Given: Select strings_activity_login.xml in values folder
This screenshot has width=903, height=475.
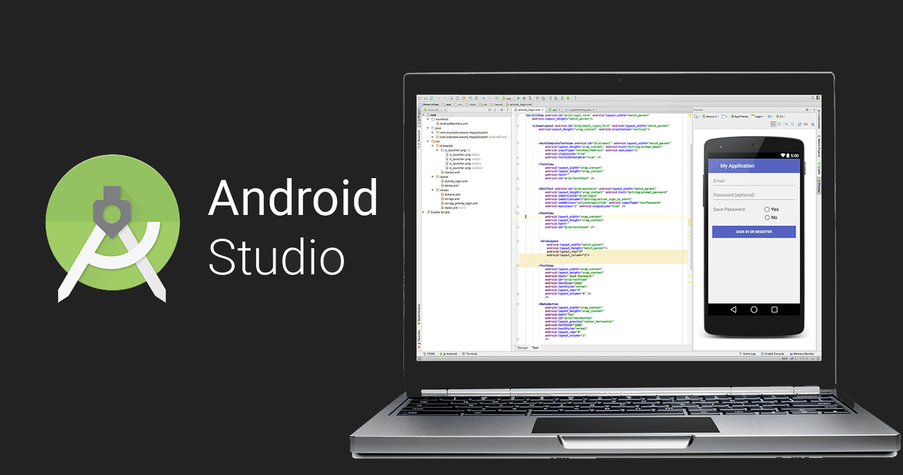Looking at the screenshot, I should click(459, 203).
